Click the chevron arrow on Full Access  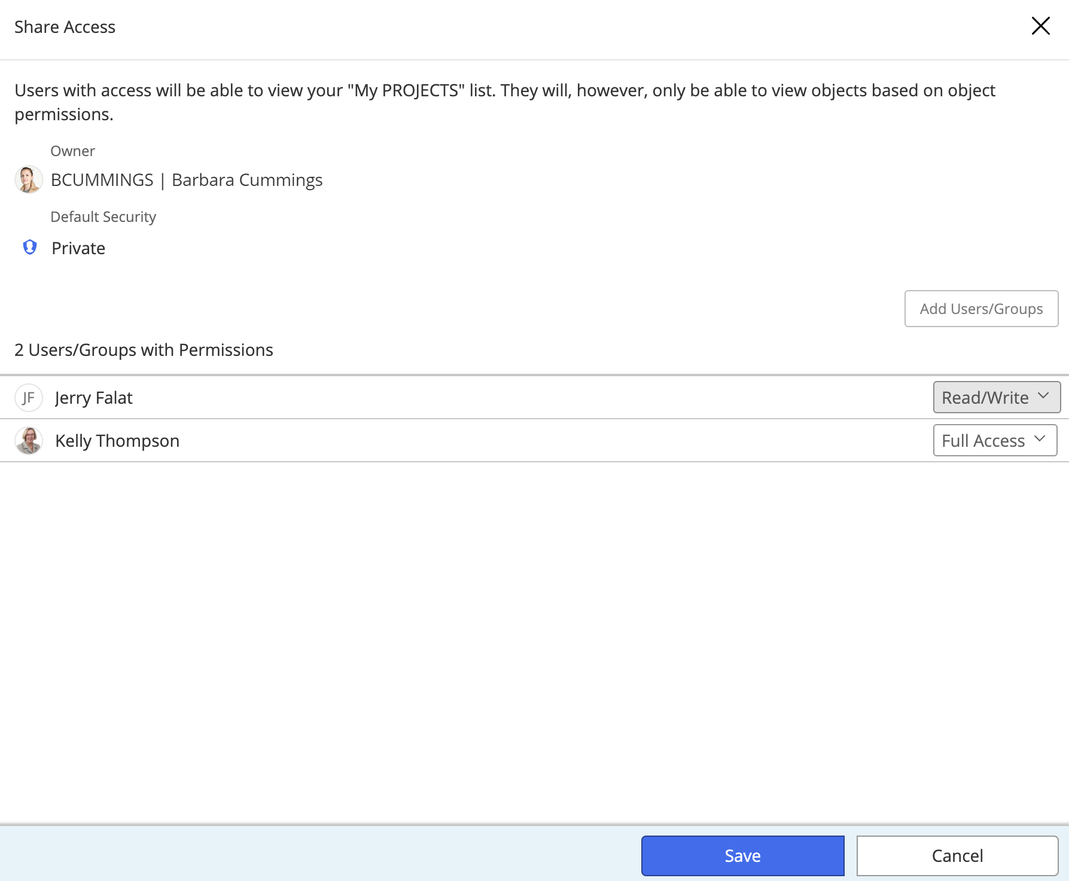1040,439
